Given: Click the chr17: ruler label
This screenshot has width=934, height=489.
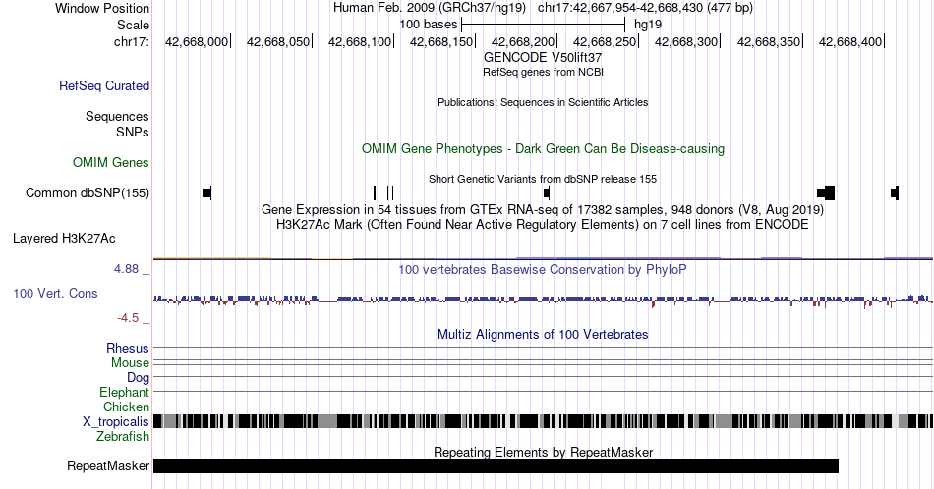Looking at the screenshot, I should [132, 41].
